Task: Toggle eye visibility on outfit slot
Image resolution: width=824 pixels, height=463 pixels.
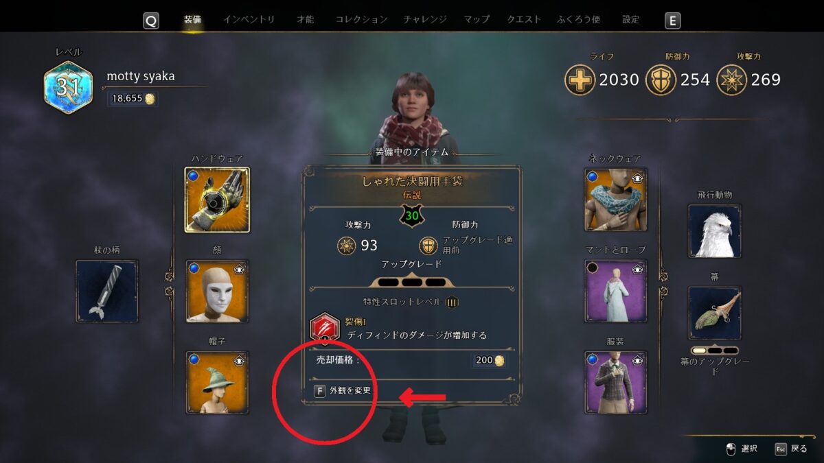Action: [x=638, y=360]
